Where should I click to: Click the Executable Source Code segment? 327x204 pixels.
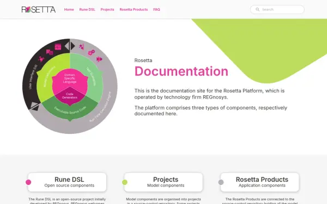tap(70, 110)
